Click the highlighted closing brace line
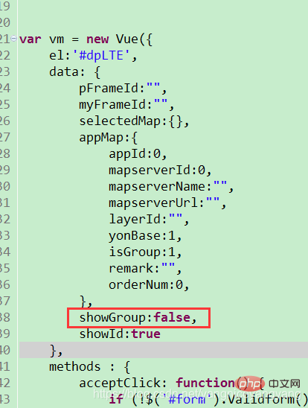The image size is (308, 408). point(164,350)
